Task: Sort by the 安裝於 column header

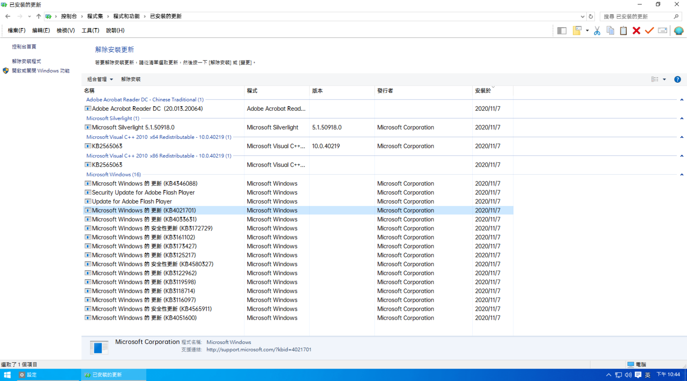Action: [492, 91]
